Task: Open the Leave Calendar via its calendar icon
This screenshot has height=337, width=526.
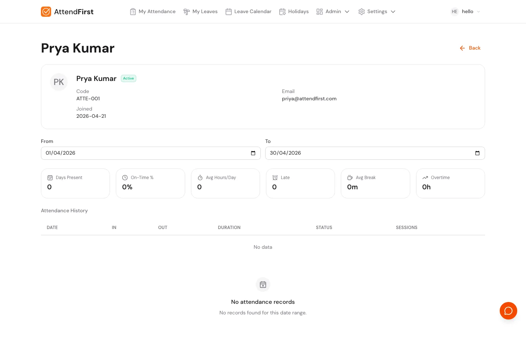Action: pos(229,12)
